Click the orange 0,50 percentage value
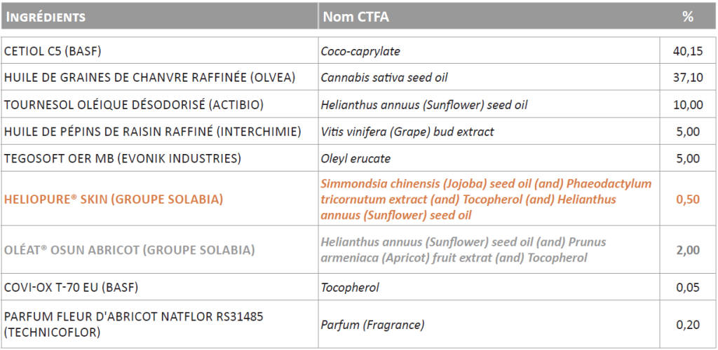 (688, 199)
